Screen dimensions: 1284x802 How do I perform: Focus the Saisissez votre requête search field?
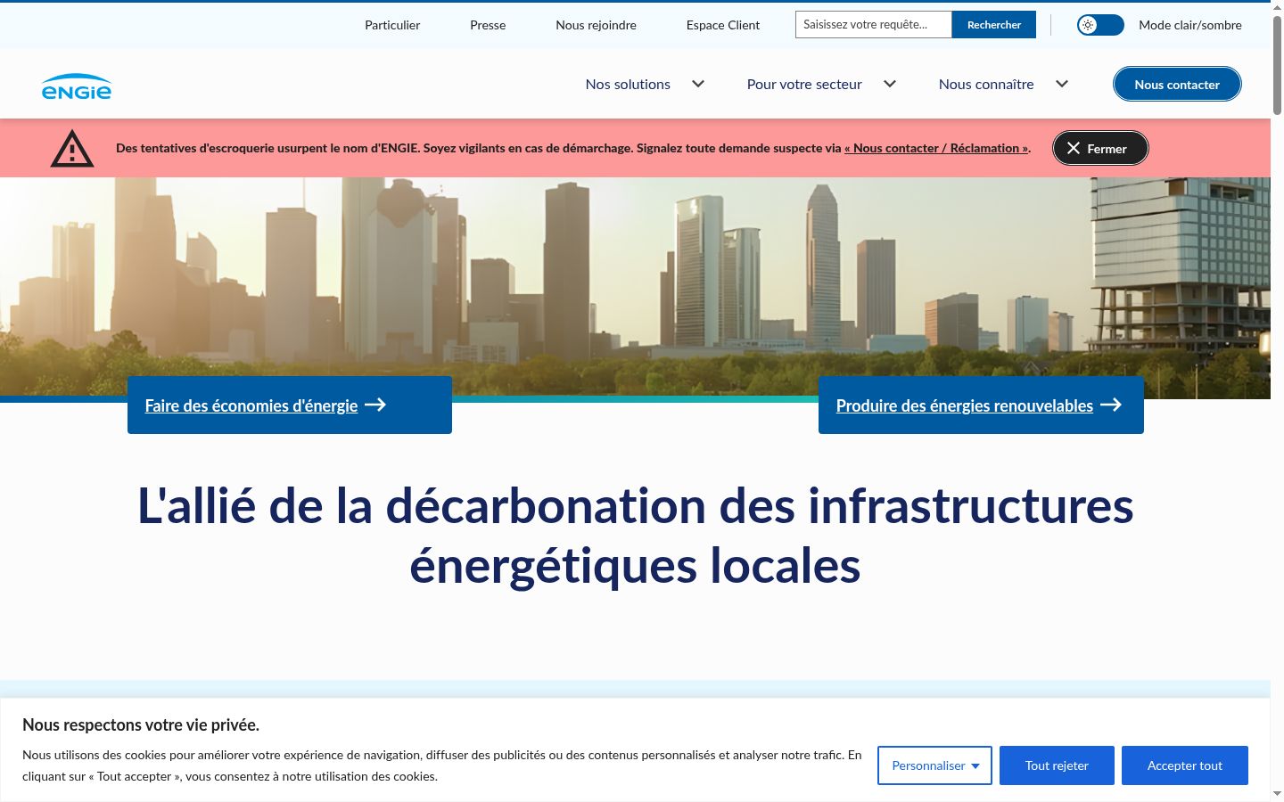tap(874, 25)
